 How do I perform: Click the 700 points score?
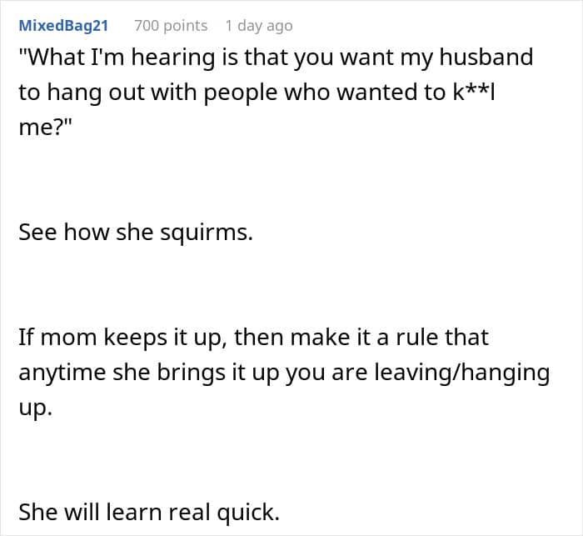(x=171, y=26)
